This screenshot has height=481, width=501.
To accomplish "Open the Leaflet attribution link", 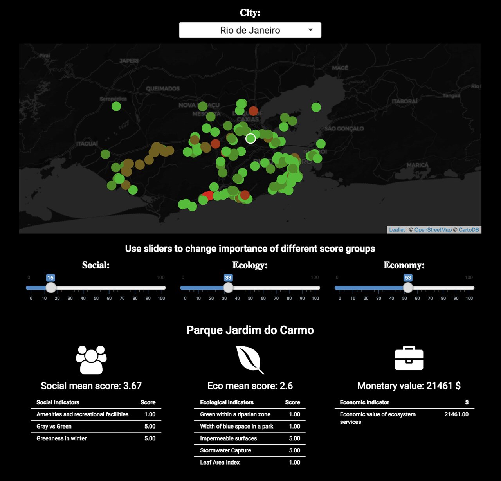I will point(396,230).
